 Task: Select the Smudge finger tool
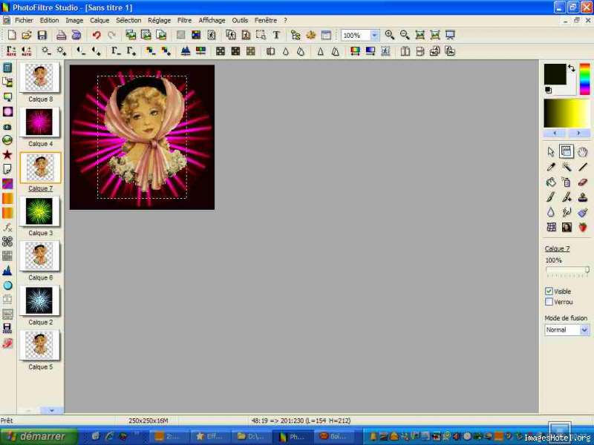567,212
